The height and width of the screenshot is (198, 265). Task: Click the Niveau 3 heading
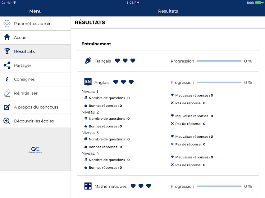(x=90, y=133)
